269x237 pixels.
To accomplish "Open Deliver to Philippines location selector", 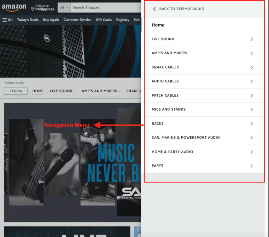I will pos(42,7).
